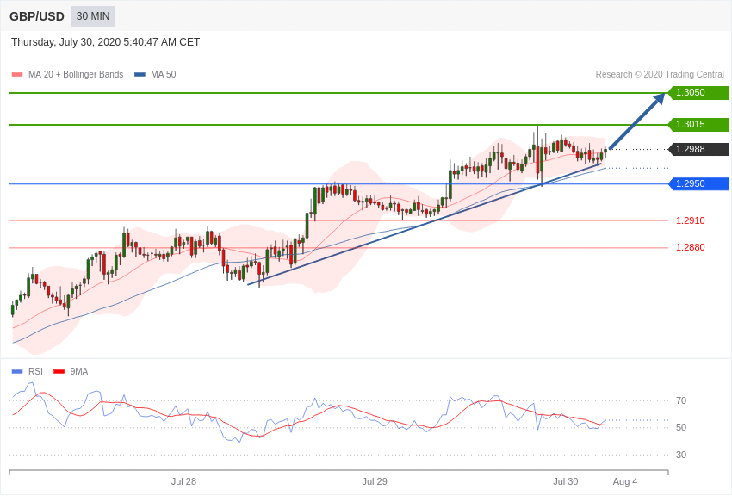
Task: Click the red 9MA legend swatch
Action: point(59,372)
